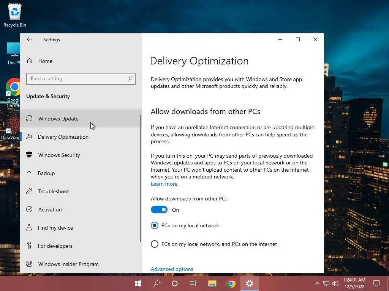This screenshot has height=291, width=389.
Task: Open Google Chrome from taskbar
Action: click(231, 283)
